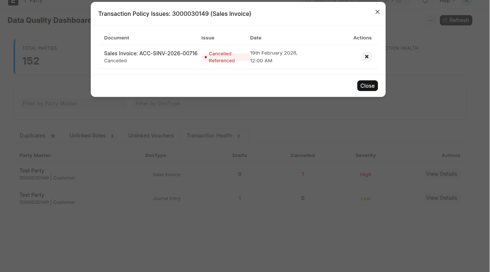Open Sales Invoice ACC-SINV-2026-00716 document

pos(150,53)
